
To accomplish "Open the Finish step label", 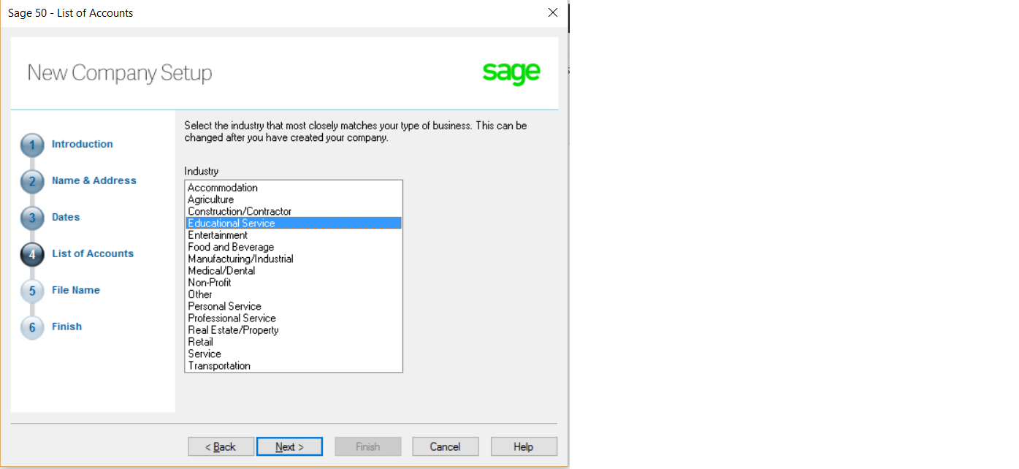I will [66, 327].
